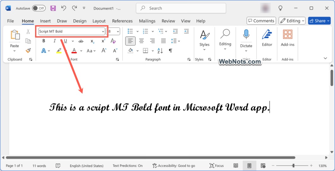Center align the paragraph

(x=141, y=41)
